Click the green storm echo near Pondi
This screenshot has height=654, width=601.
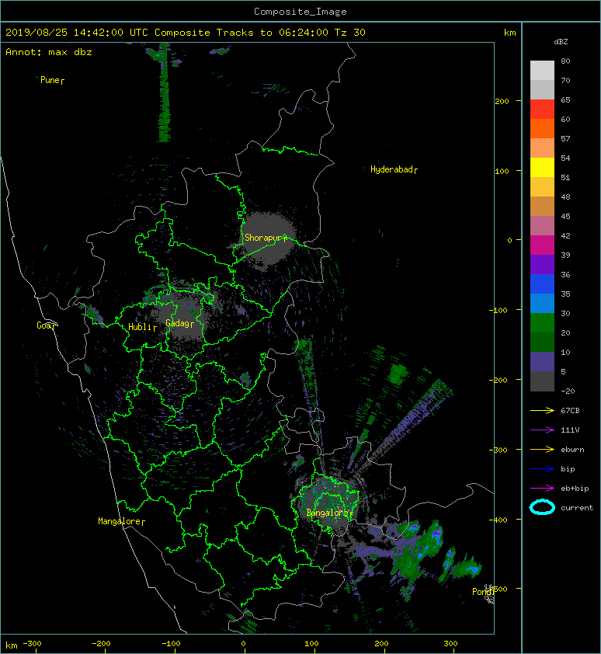click(x=467, y=569)
